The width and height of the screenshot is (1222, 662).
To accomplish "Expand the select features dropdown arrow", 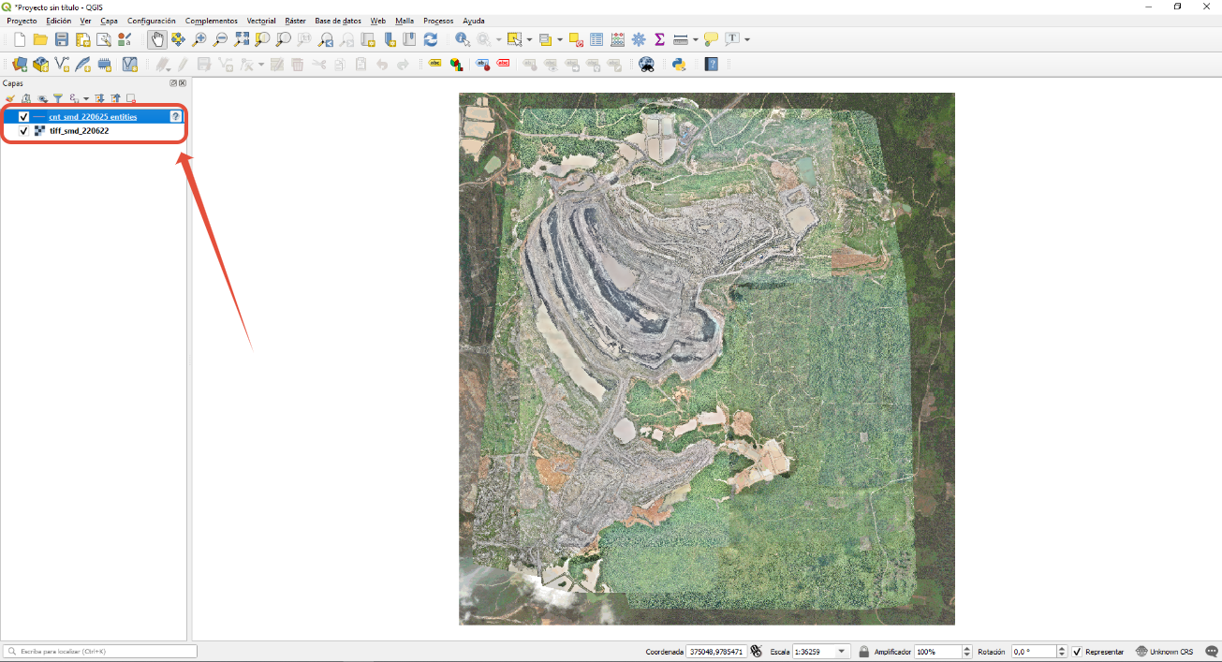I will coord(529,40).
